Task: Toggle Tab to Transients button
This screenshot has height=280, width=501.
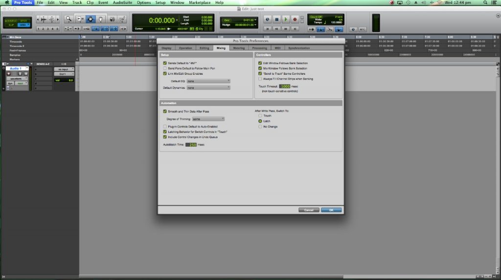Action: pos(77,29)
